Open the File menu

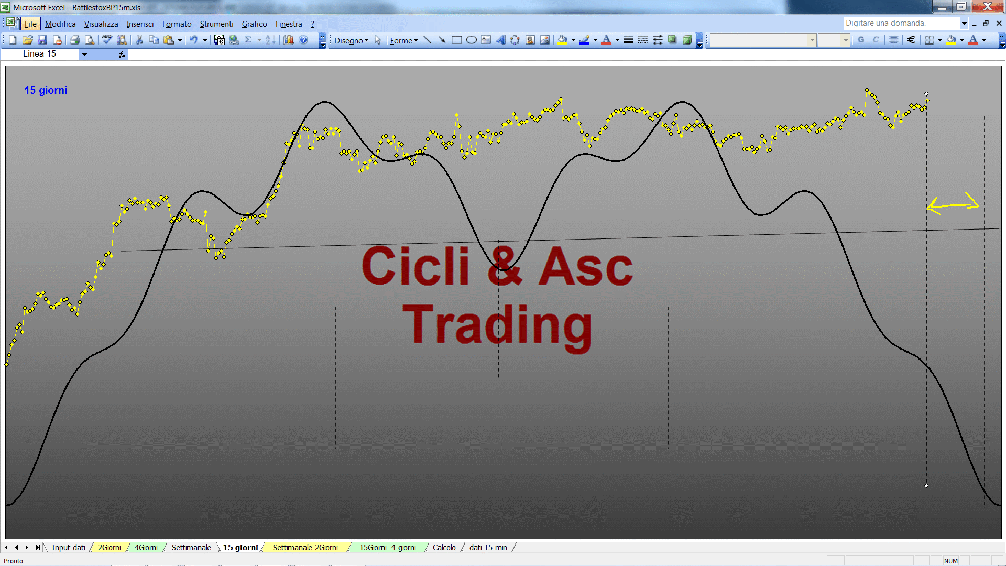click(x=30, y=24)
